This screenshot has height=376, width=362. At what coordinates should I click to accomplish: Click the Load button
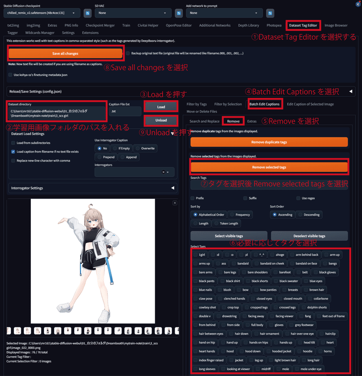pyautogui.click(x=161, y=107)
